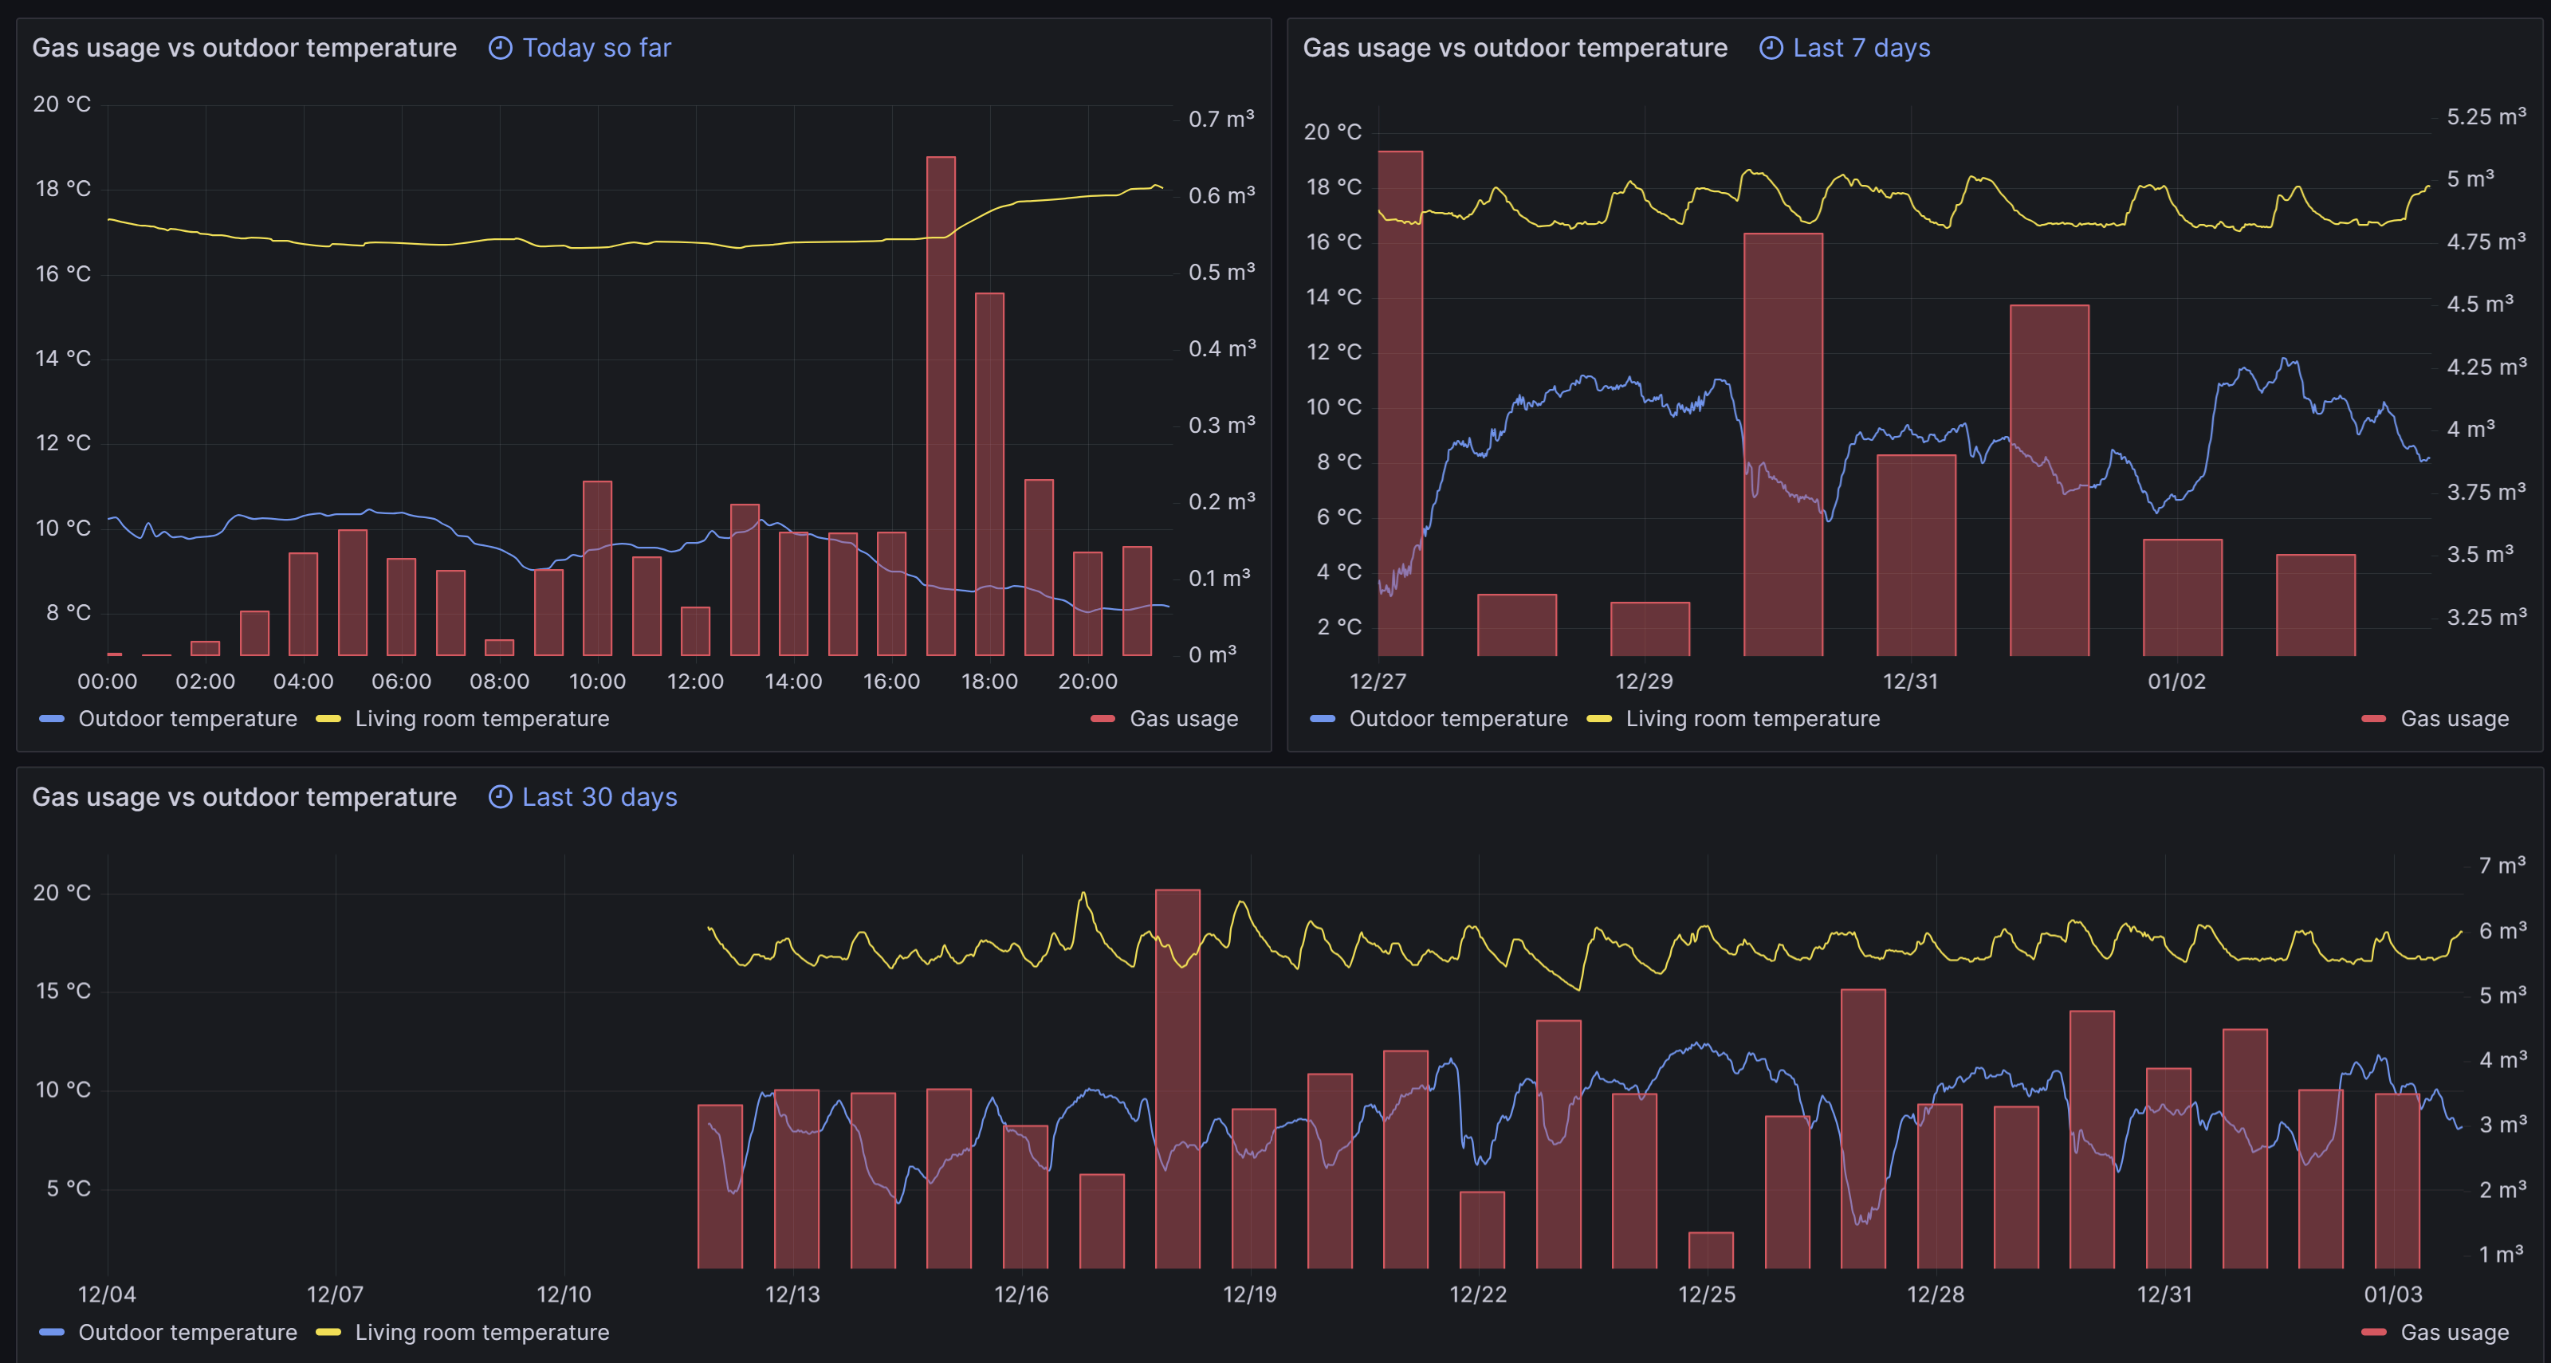
Task: Click the '01/03' x-axis label in 30 days chart
Action: click(x=2392, y=1294)
